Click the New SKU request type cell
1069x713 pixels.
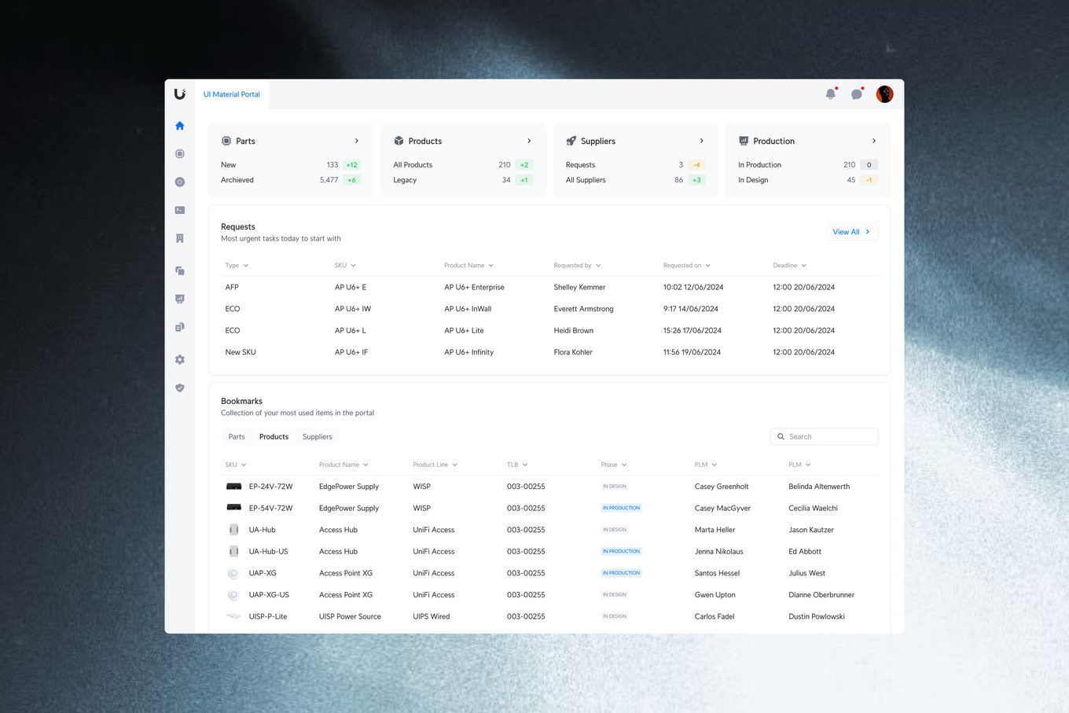tap(241, 352)
